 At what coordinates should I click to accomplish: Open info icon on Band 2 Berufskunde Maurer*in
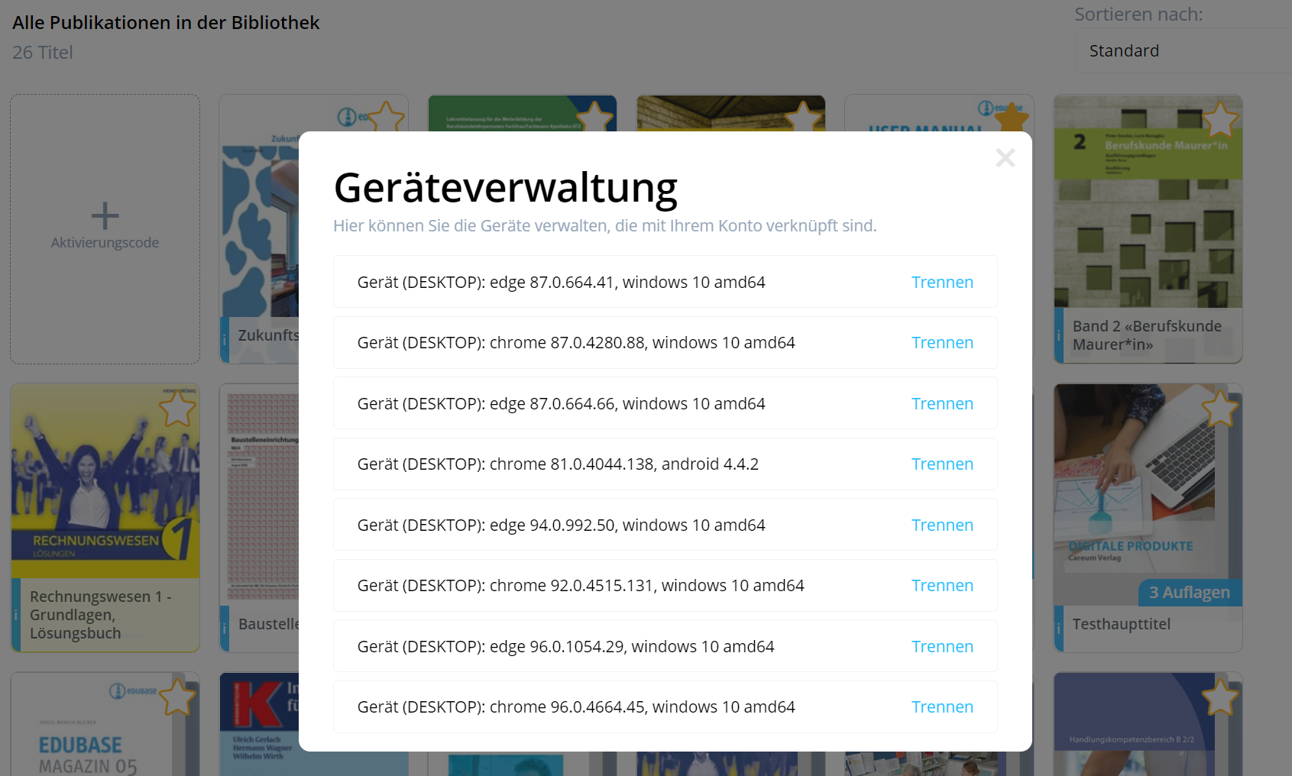tap(1059, 335)
